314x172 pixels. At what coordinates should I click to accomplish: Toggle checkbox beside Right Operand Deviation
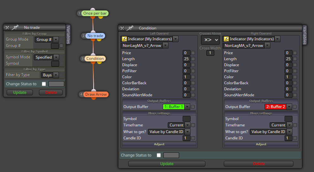click(x=295, y=89)
